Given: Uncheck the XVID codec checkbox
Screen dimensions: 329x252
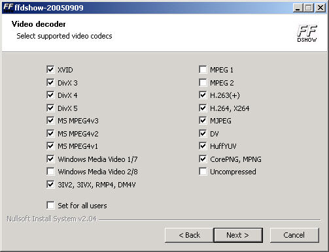Looking at the screenshot, I should coord(50,70).
